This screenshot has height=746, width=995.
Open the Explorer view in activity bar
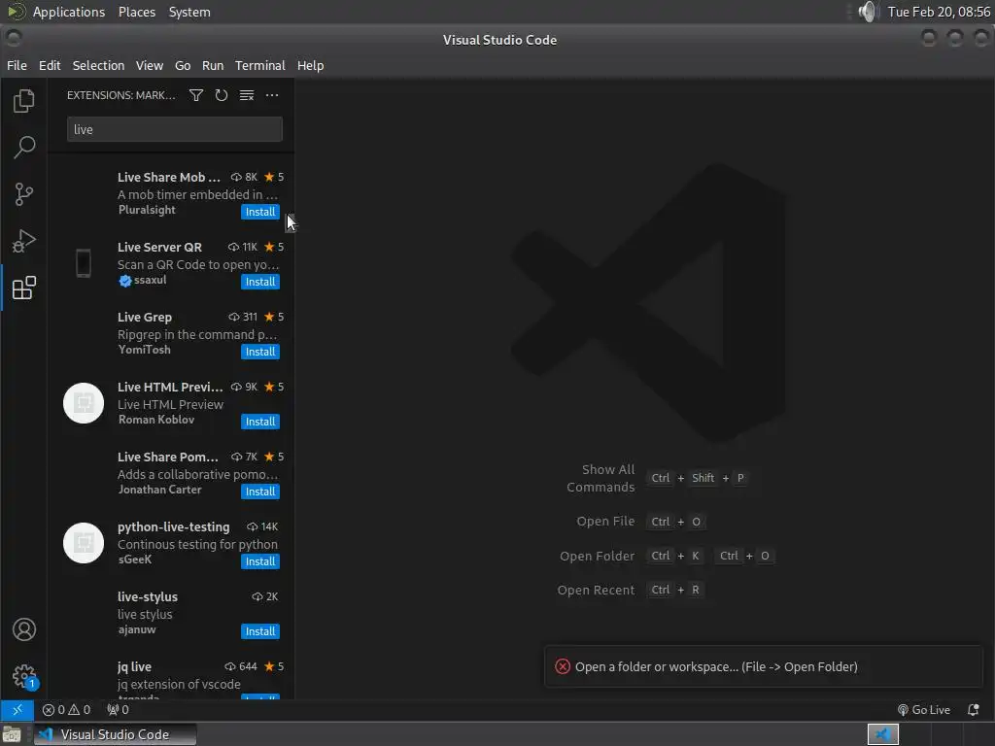click(x=24, y=101)
